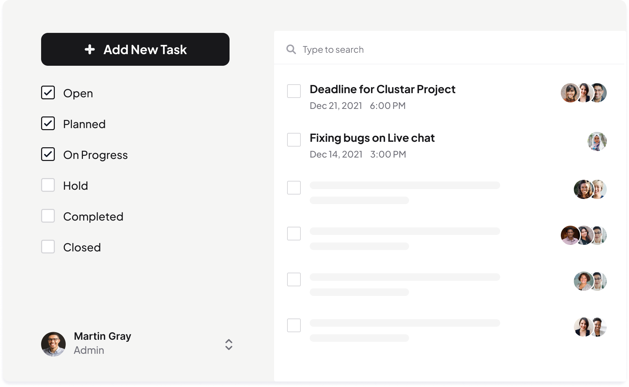This screenshot has height=387, width=629.
Task: Click avatars on Deadline for Clustar Project
Action: click(x=583, y=93)
